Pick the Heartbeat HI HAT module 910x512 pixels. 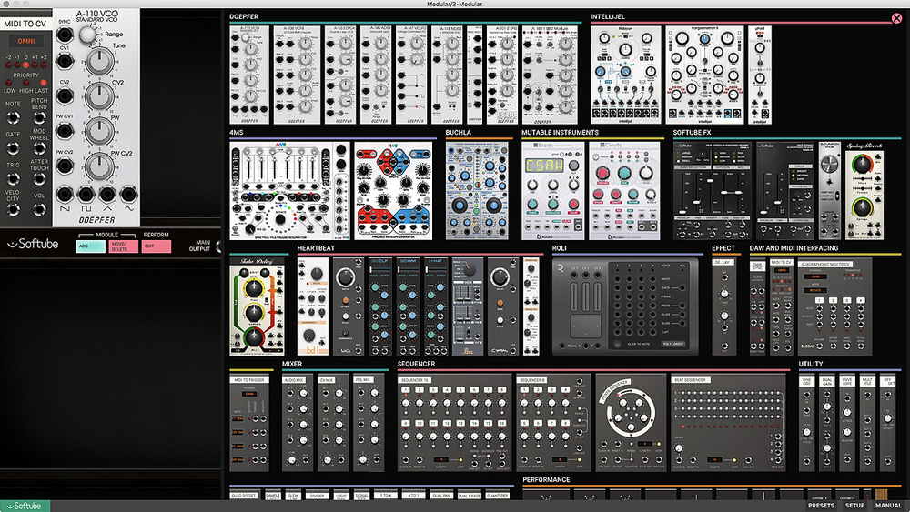click(435, 306)
